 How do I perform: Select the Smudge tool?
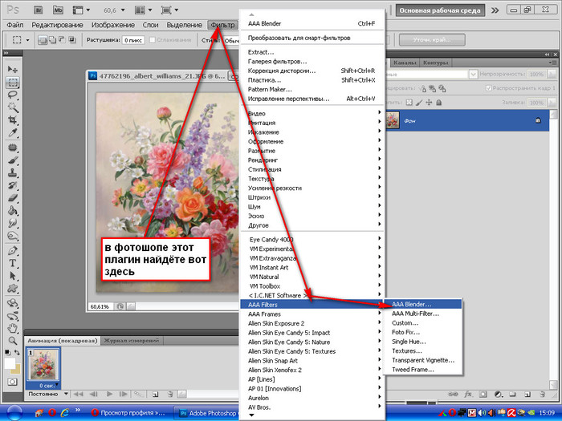pos(13,223)
